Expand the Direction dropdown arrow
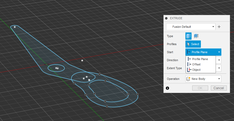This screenshot has height=121, width=234. (x=219, y=60)
